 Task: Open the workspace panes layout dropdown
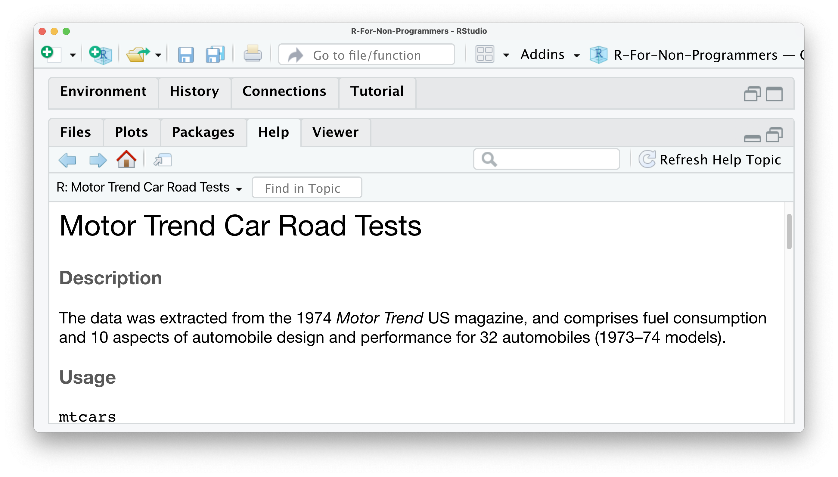click(506, 55)
